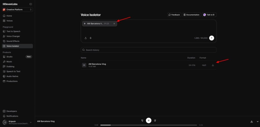Pause the playing audio

click(149, 120)
